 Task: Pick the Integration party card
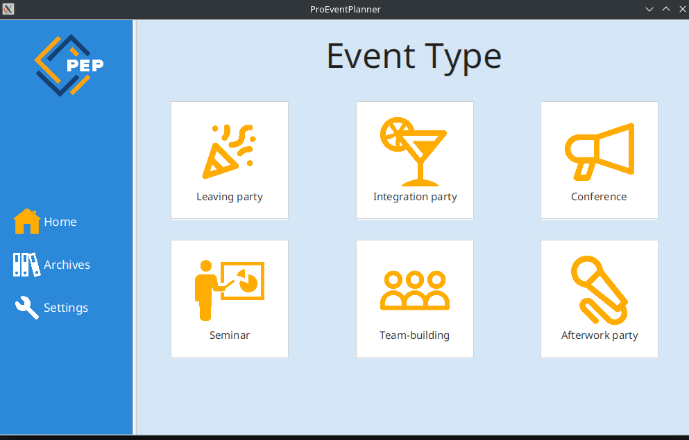(x=414, y=159)
